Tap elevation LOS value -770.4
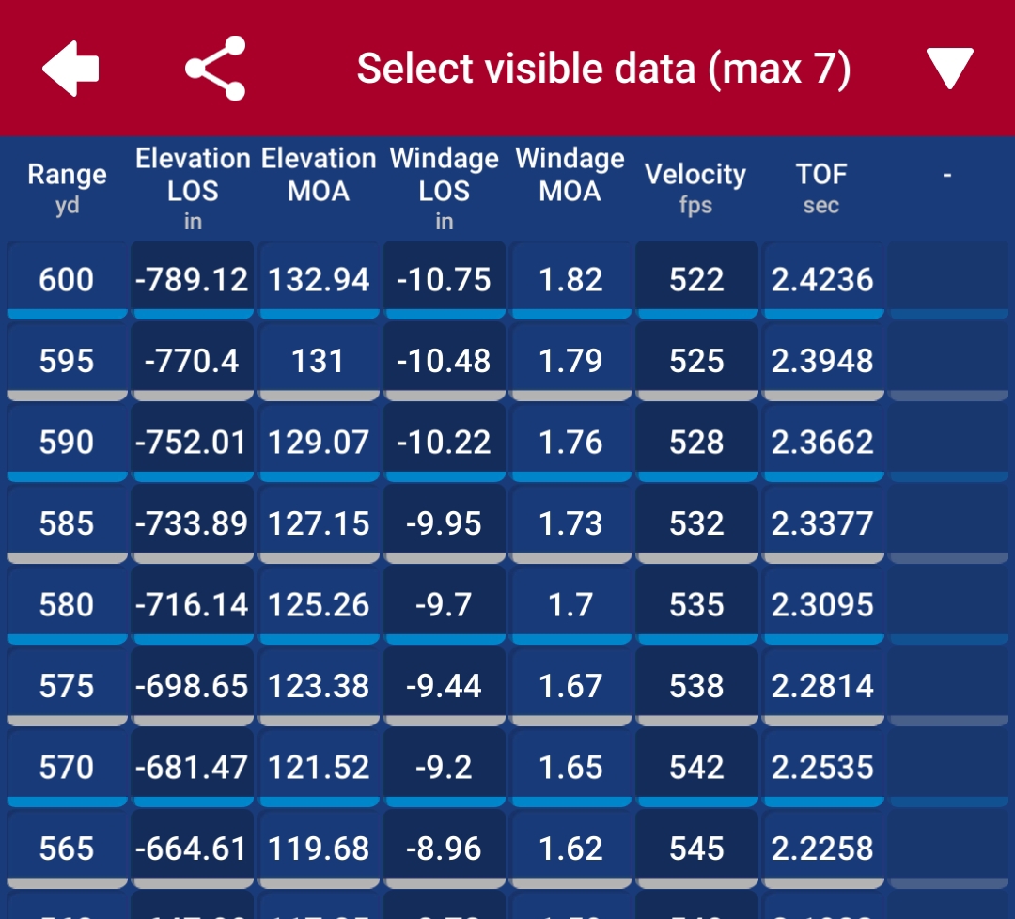This screenshot has width=1015, height=919. point(193,361)
